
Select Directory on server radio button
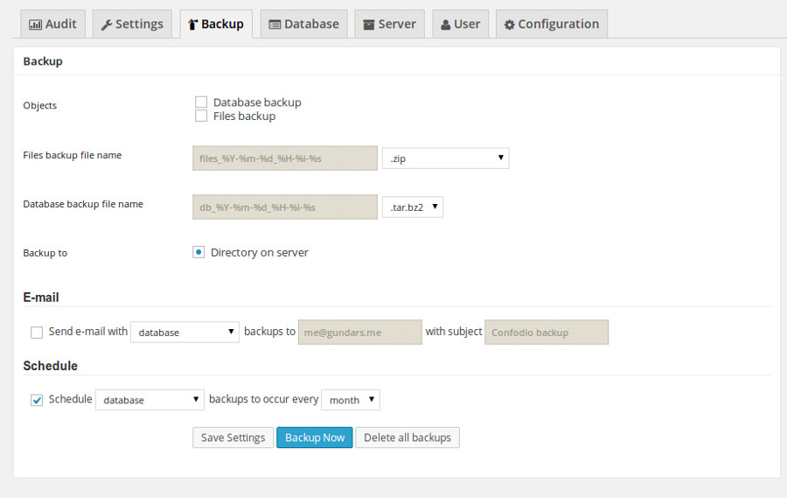coord(198,252)
